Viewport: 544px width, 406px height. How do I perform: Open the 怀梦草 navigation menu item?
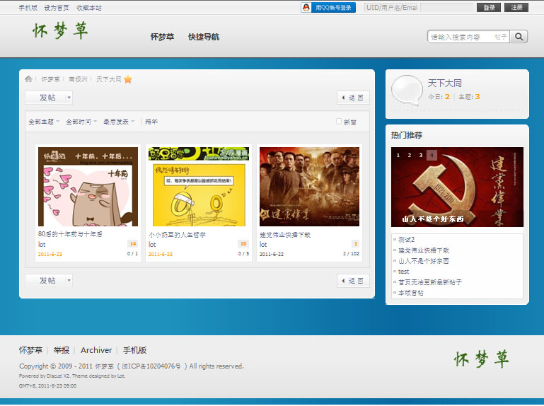[162, 37]
